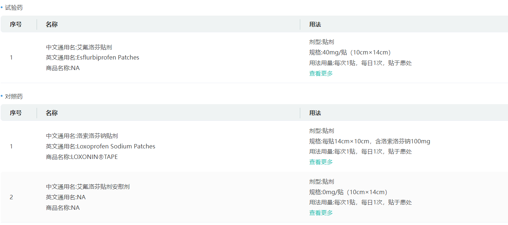Expand 查看更多 for Esflurbiprofen Patches row
Screen dimensions: 508x225
tap(321, 73)
